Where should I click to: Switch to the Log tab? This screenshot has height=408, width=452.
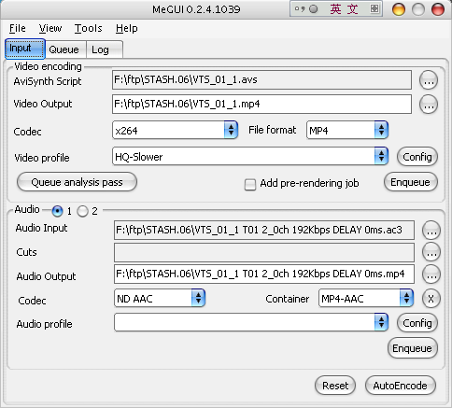click(x=105, y=49)
